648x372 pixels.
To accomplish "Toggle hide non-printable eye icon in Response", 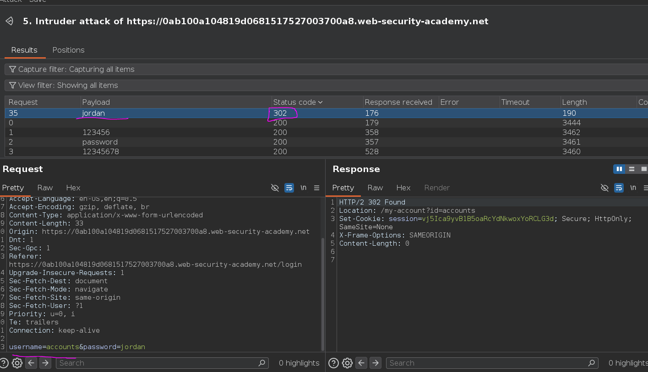I will click(604, 188).
